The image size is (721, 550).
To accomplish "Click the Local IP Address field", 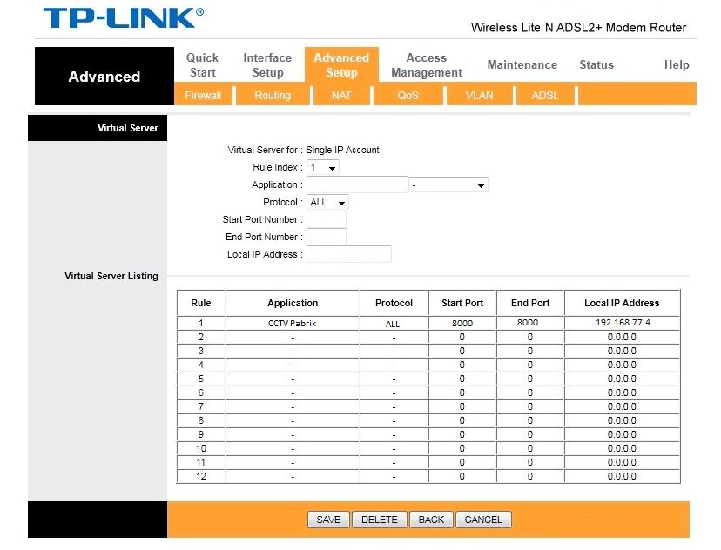I will click(348, 254).
